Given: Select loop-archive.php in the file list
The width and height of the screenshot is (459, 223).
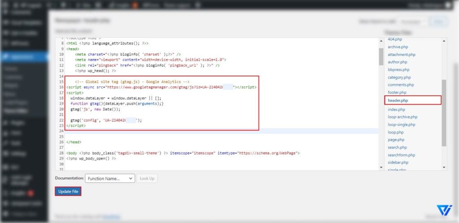Looking at the screenshot, I should pyautogui.click(x=403, y=117).
